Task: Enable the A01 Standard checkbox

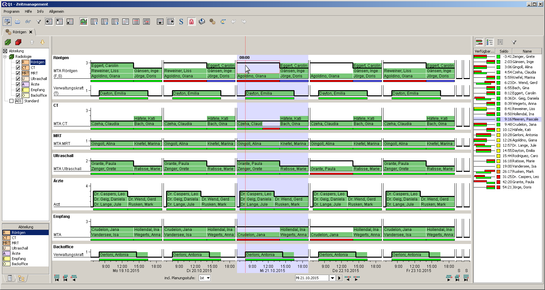Action: (11, 101)
